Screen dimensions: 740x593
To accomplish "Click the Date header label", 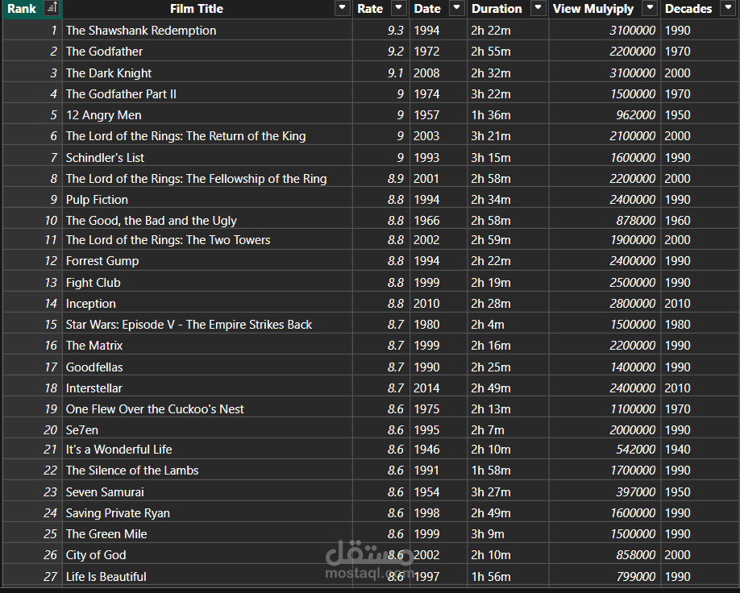I will coord(427,9).
